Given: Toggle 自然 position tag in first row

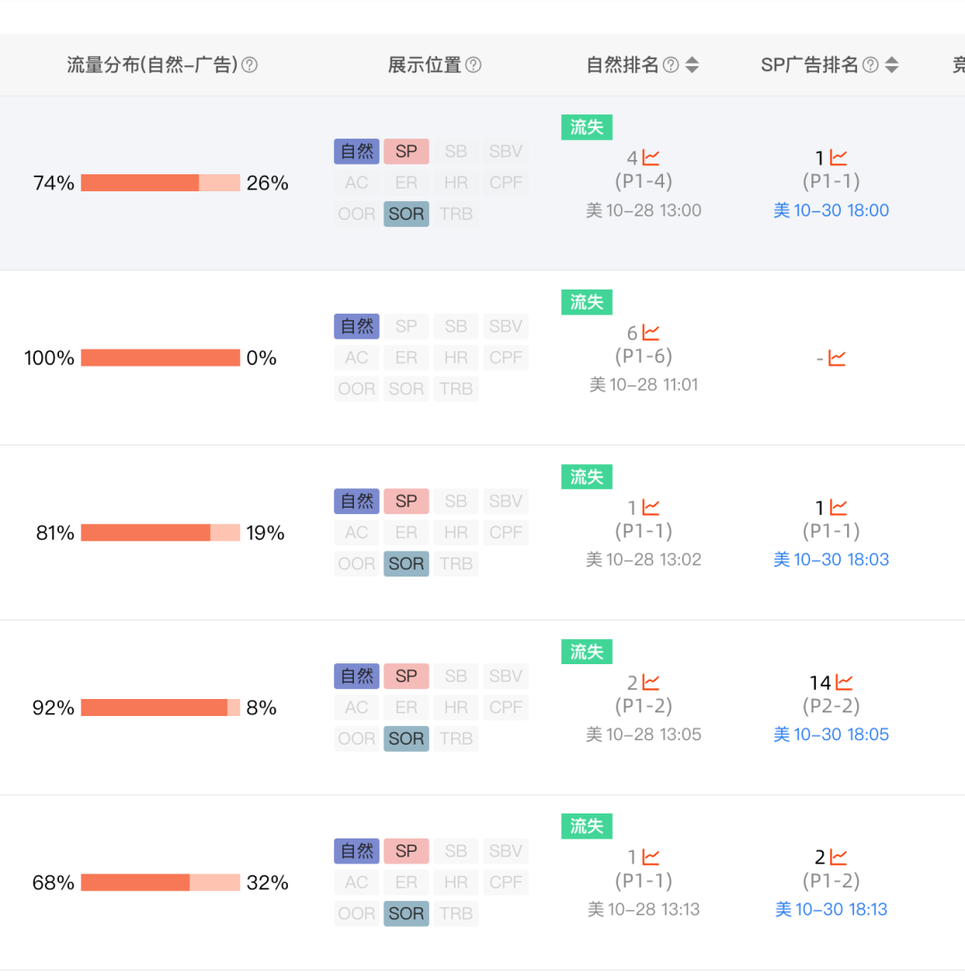Looking at the screenshot, I should (x=357, y=151).
